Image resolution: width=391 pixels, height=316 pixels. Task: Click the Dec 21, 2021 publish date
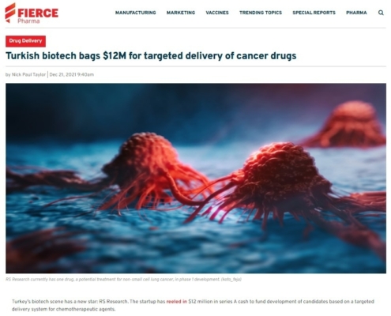click(x=72, y=74)
